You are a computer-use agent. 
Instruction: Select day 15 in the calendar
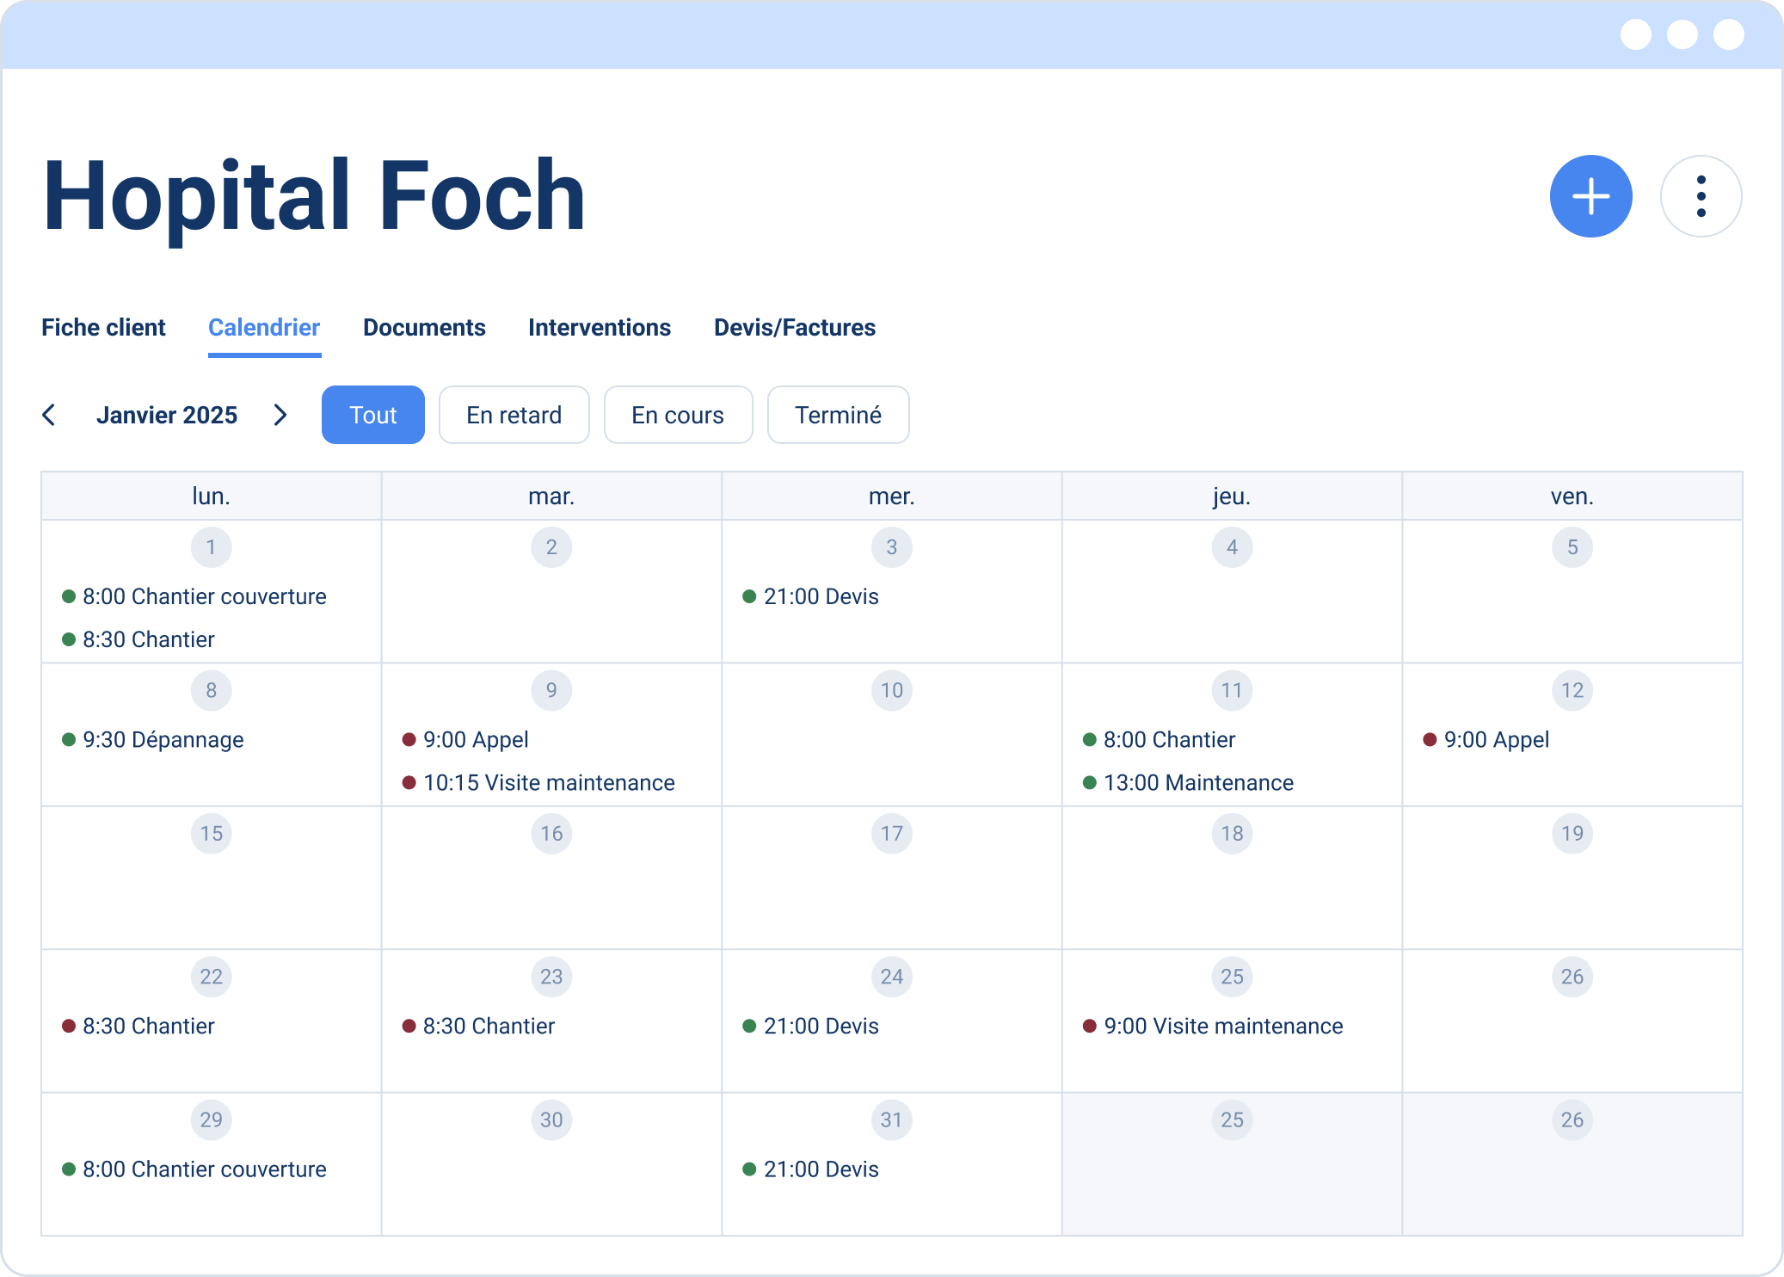pyautogui.click(x=211, y=834)
